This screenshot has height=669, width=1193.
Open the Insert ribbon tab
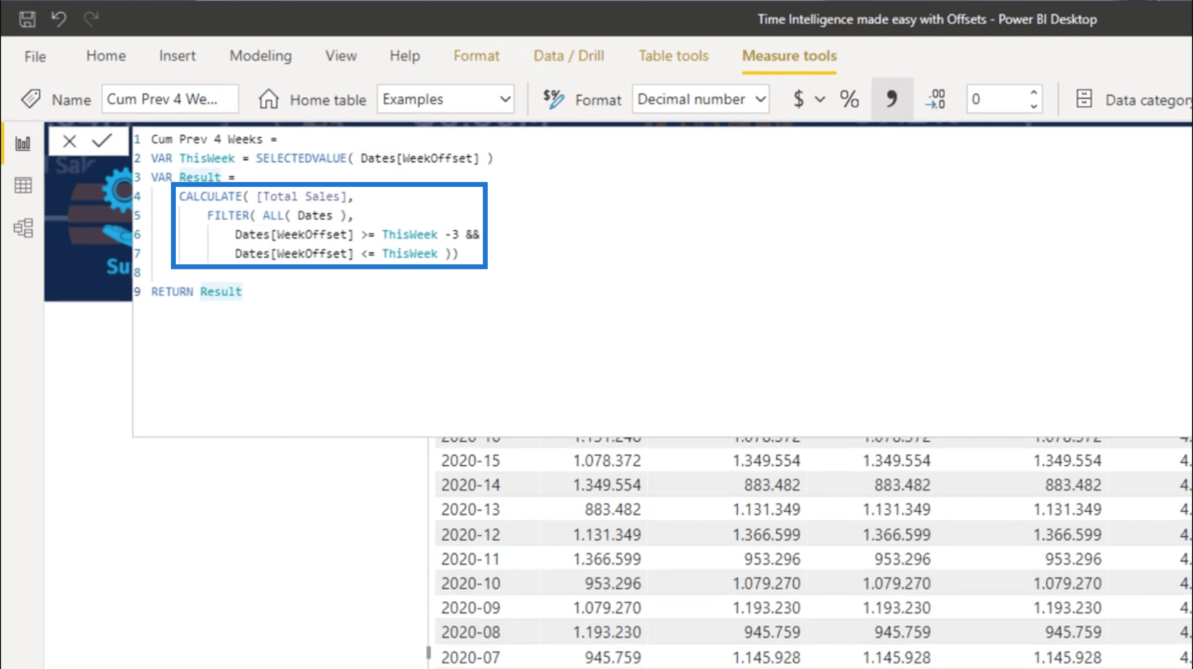pyautogui.click(x=177, y=56)
